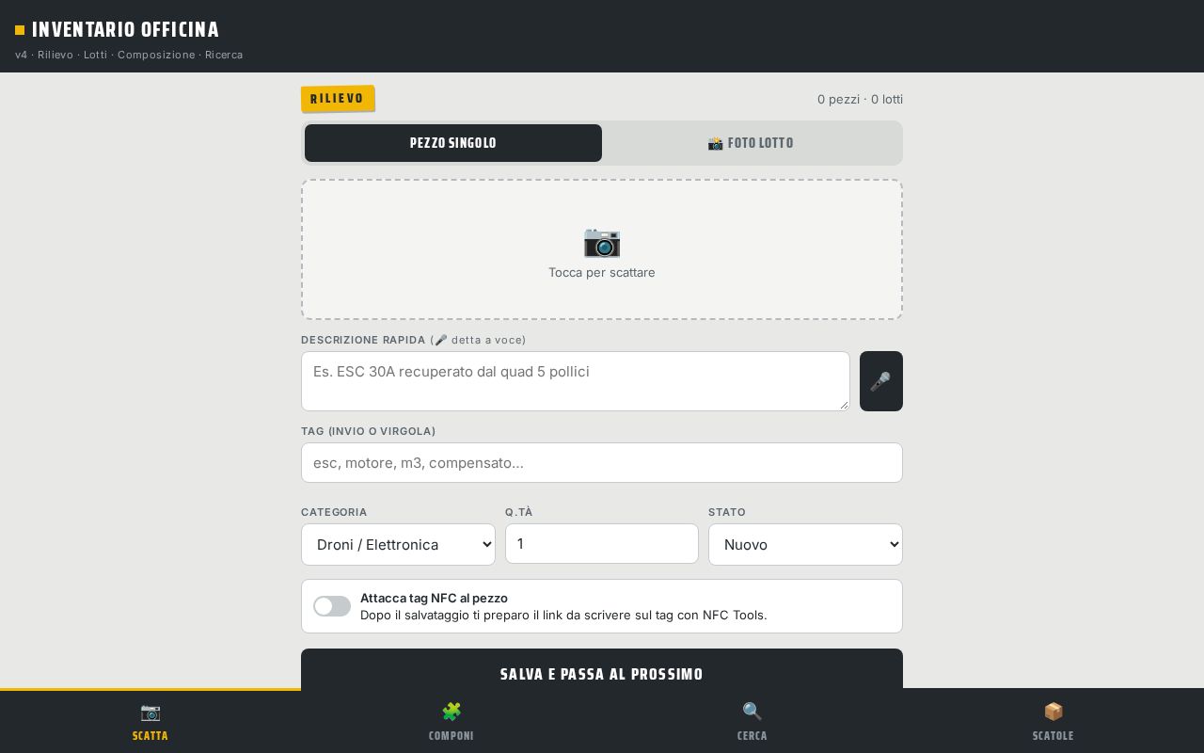The height and width of the screenshot is (753, 1204).
Task: Switch to Foto Lotto mode
Action: 751,143
